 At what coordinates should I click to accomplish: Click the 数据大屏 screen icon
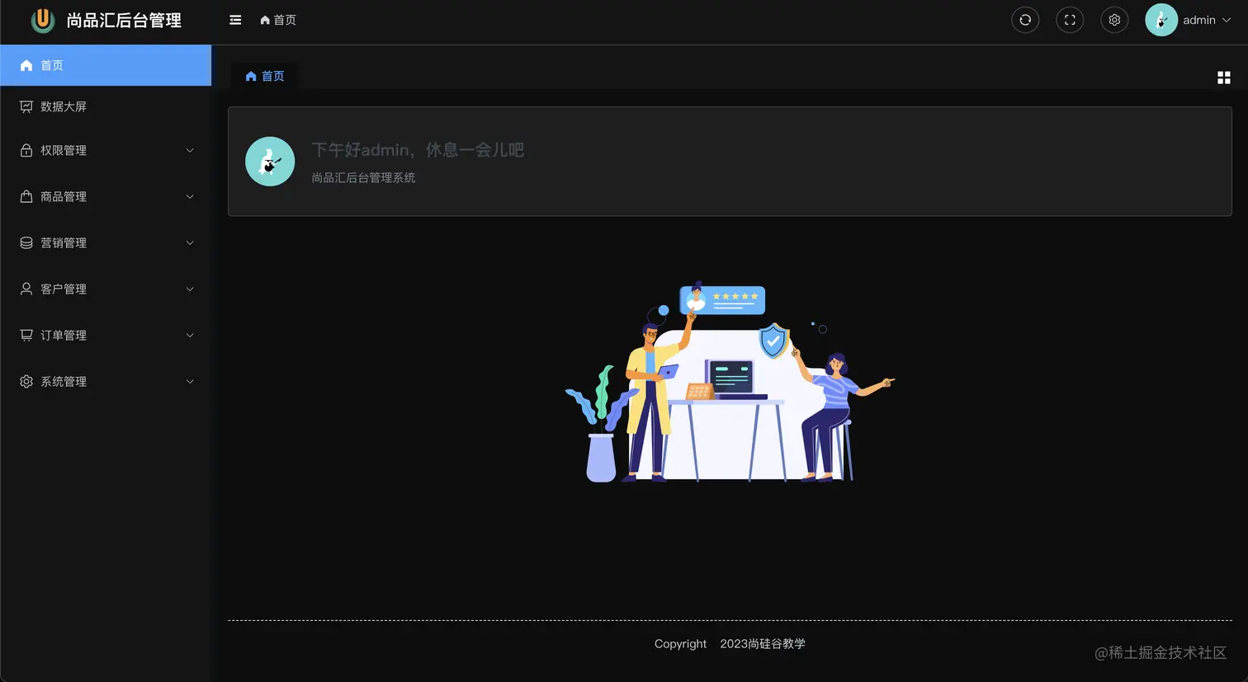point(26,106)
